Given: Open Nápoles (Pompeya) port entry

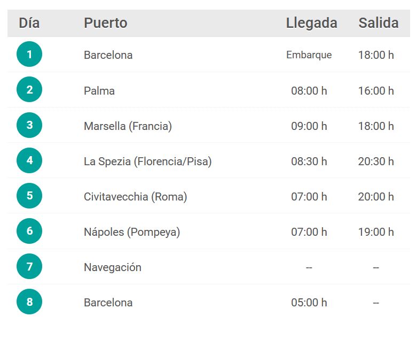Looking at the screenshot, I should [x=132, y=232].
